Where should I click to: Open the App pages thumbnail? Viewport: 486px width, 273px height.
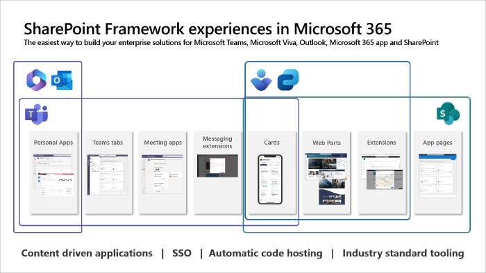tap(437, 175)
